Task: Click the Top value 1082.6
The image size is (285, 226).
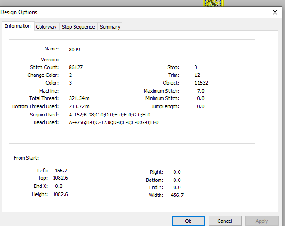Action: (x=60, y=178)
